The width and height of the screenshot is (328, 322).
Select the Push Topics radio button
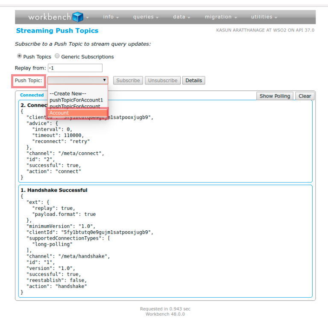pos(19,56)
